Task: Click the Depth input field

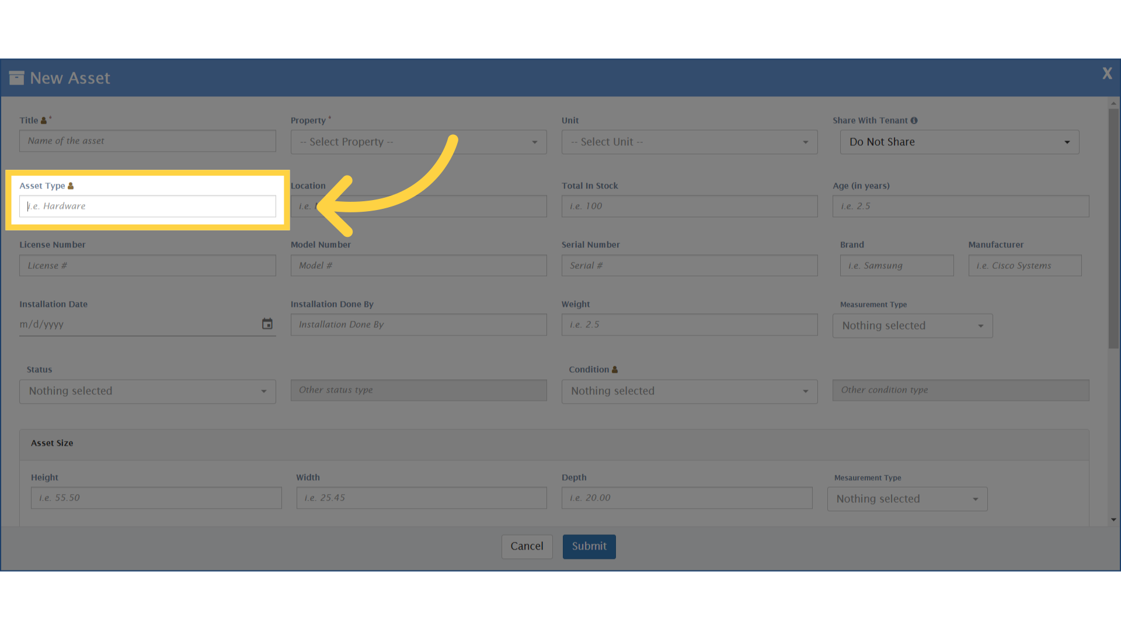Action: click(x=687, y=498)
